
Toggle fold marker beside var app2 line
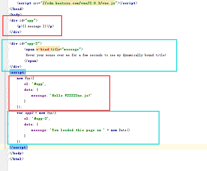[x=8, y=113]
